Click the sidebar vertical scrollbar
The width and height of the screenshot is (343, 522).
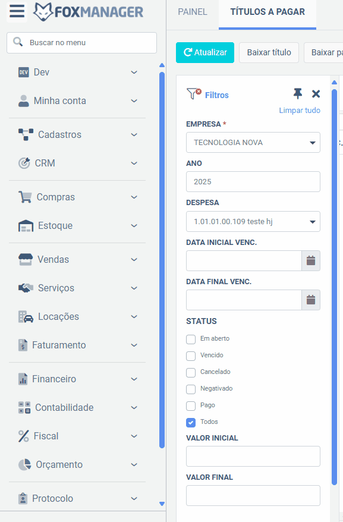(x=162, y=260)
